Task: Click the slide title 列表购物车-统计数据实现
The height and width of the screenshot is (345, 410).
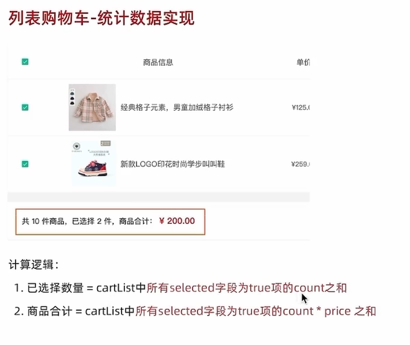Action: pyautogui.click(x=101, y=18)
